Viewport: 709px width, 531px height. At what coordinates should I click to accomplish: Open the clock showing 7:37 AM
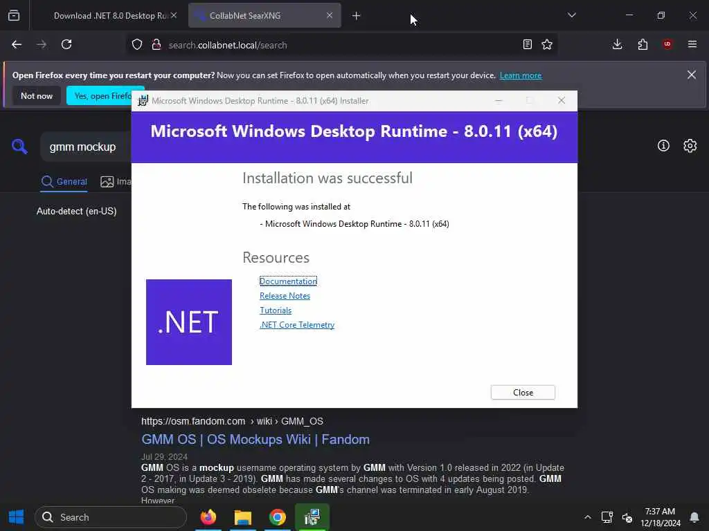[x=660, y=517]
